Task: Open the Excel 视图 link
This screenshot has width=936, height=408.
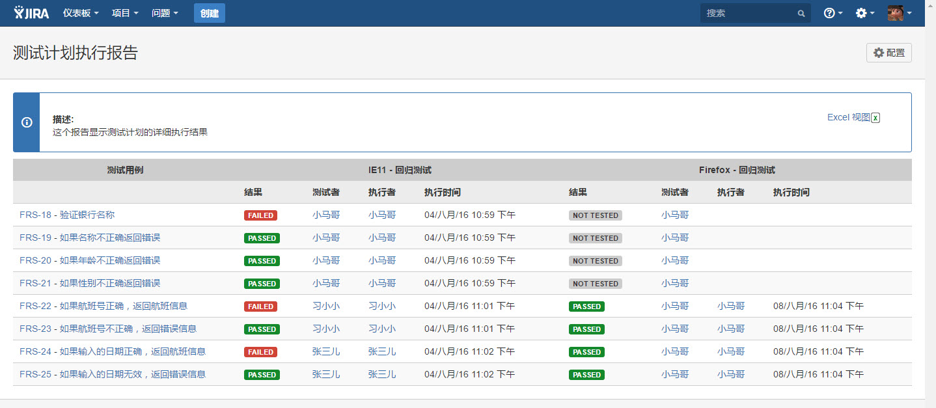Action: 848,117
